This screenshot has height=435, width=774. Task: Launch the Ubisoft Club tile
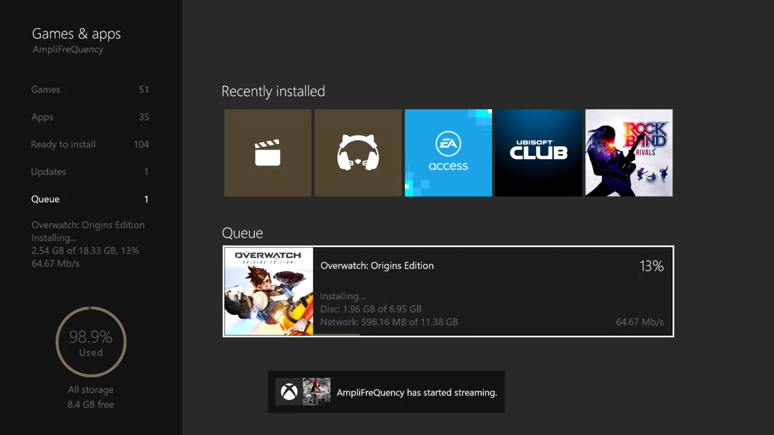point(539,153)
